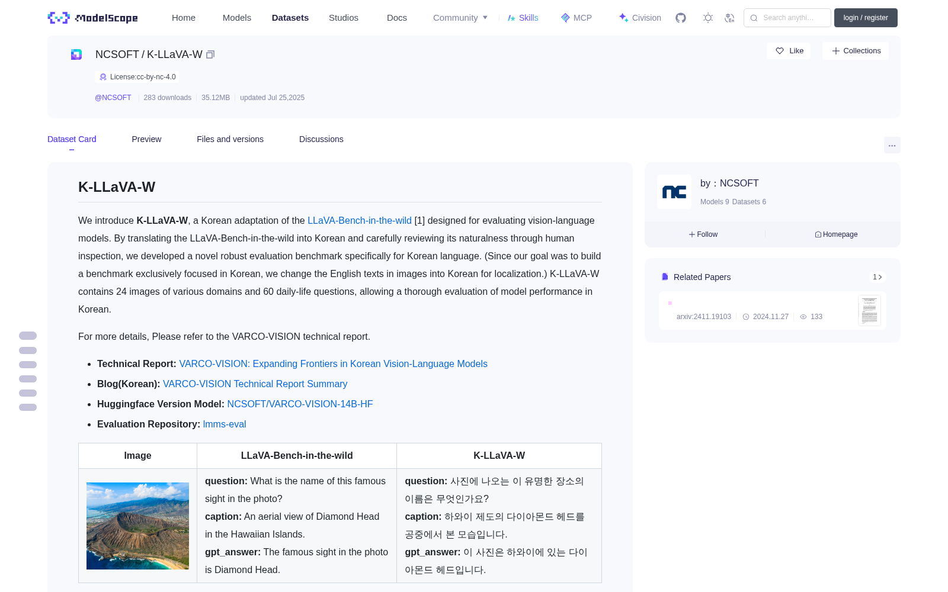Image resolution: width=948 pixels, height=592 pixels.
Task: Expand the Related Papers count chevron
Action: pyautogui.click(x=877, y=277)
